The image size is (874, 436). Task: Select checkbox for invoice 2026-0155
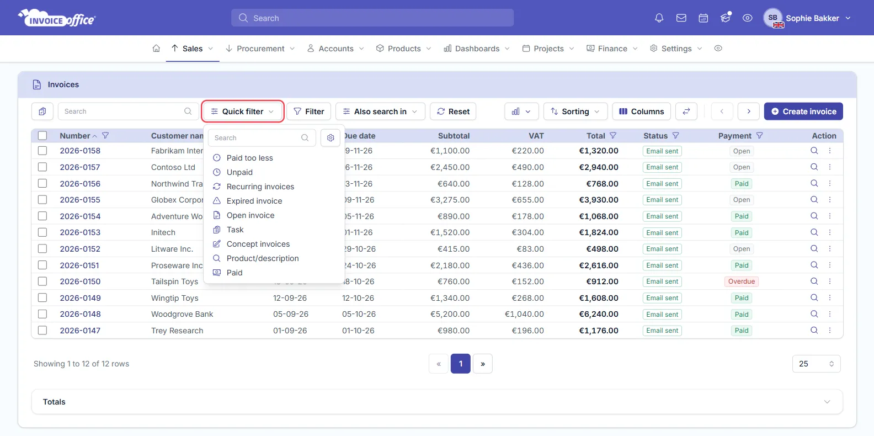pos(42,200)
